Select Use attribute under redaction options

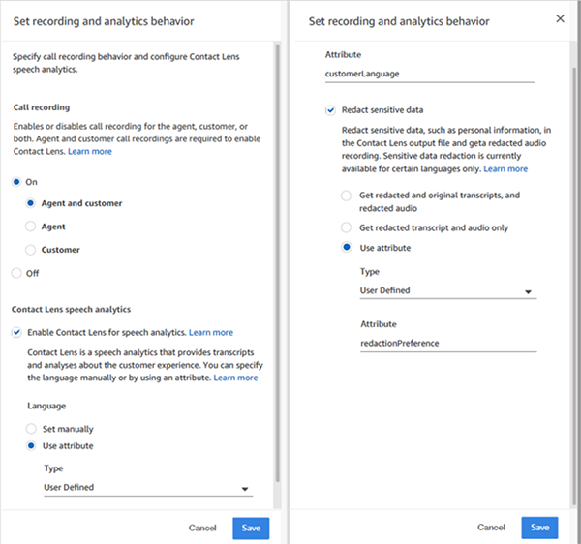[347, 247]
